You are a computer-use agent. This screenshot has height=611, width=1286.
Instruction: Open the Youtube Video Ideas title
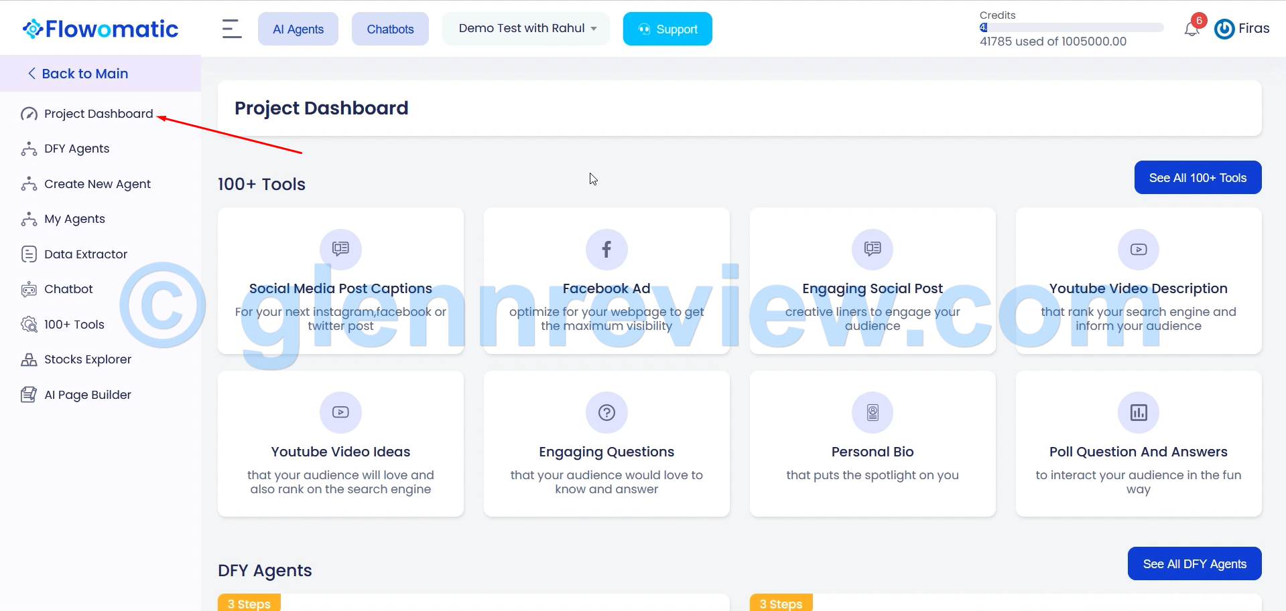[340, 452]
